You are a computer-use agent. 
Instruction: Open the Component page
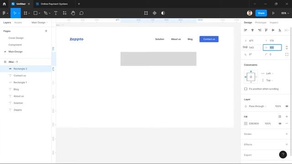coord(15,45)
